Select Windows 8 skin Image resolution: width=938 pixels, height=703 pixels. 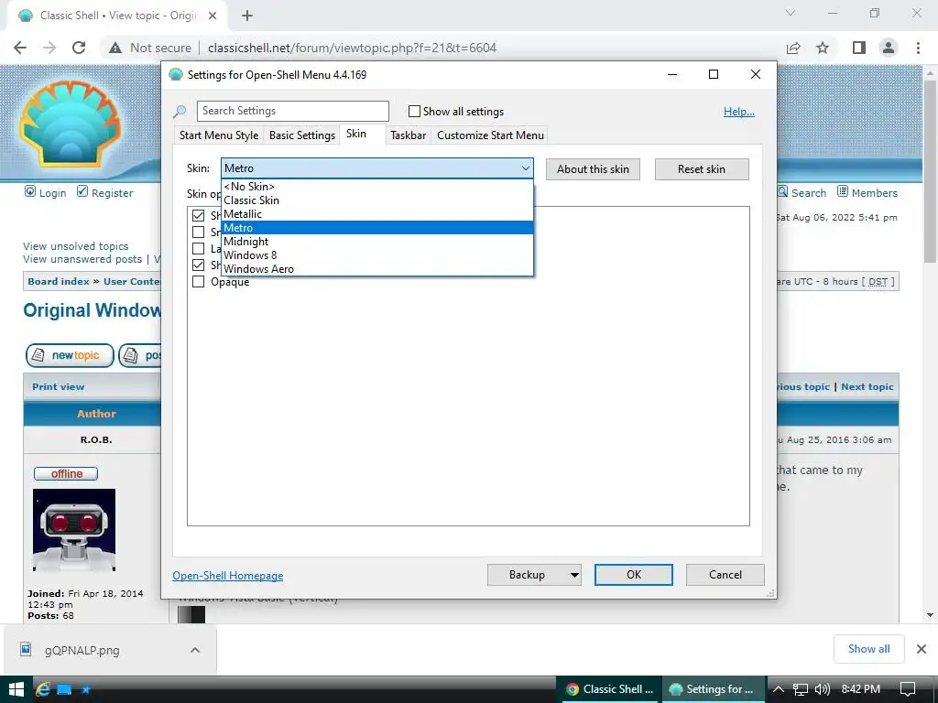pos(376,255)
